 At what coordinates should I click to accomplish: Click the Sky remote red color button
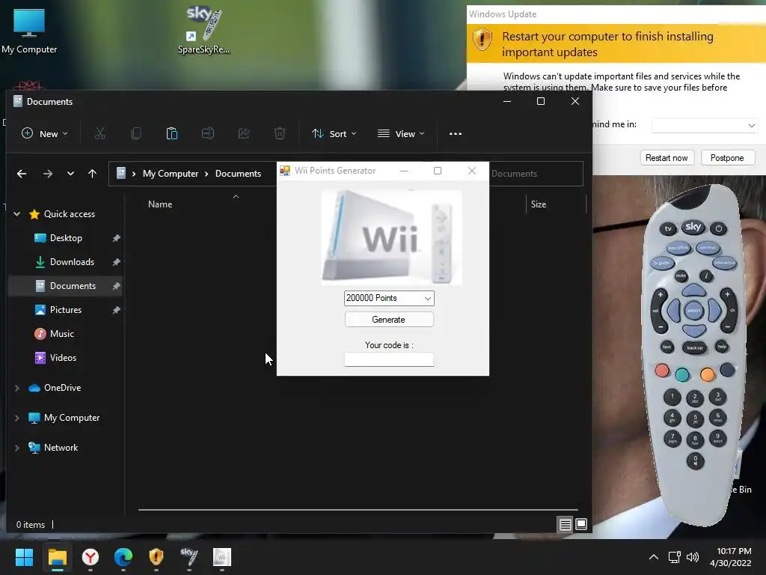pyautogui.click(x=663, y=371)
